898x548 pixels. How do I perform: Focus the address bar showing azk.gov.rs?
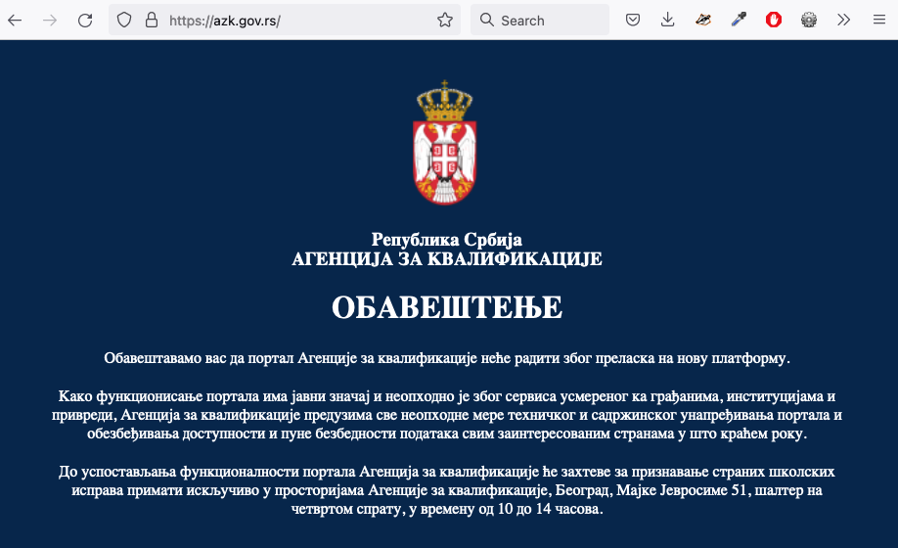[x=285, y=20]
